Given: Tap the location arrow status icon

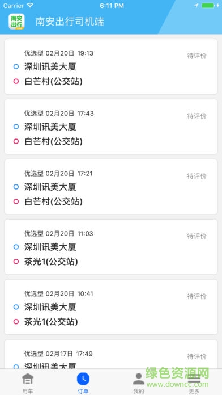Looking at the screenshot, I should [196, 6].
